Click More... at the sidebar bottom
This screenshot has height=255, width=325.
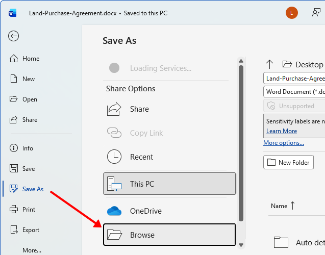click(x=32, y=250)
